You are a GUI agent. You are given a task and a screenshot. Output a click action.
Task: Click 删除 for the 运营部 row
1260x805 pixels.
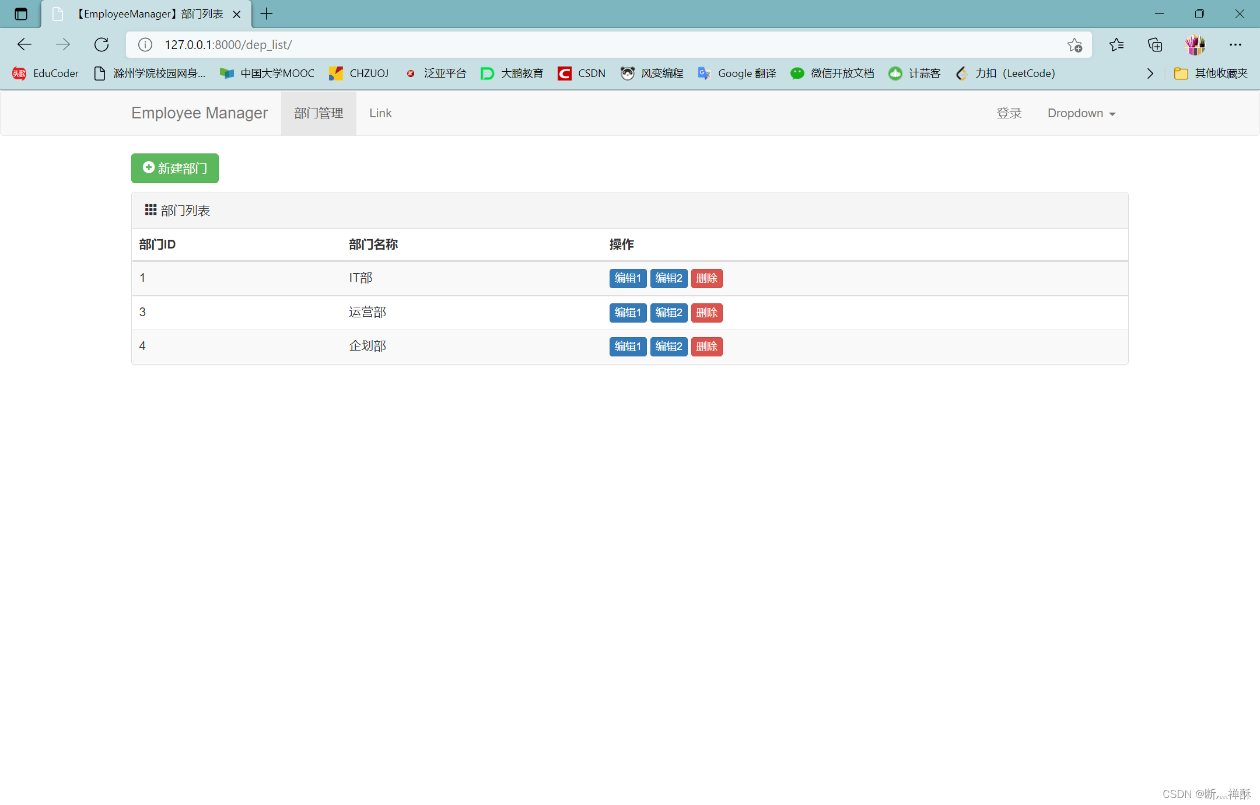point(706,313)
